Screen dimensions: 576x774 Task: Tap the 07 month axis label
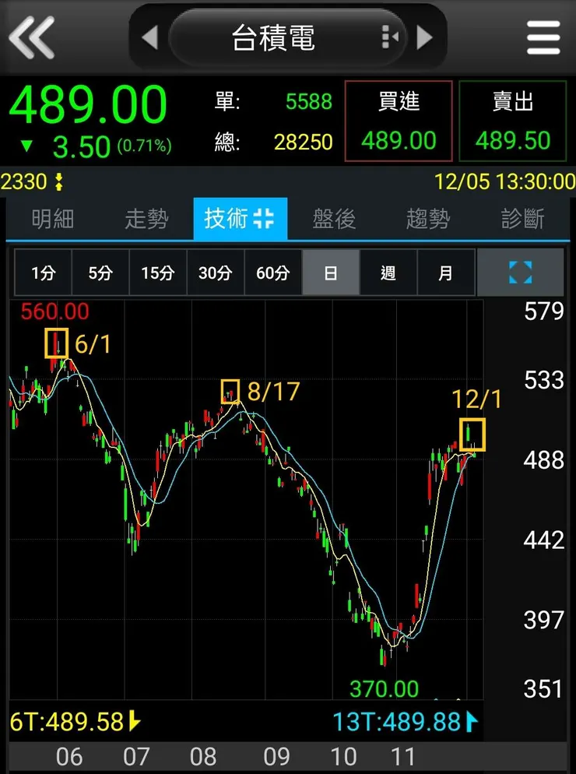pyautogui.click(x=136, y=757)
